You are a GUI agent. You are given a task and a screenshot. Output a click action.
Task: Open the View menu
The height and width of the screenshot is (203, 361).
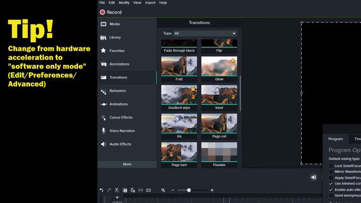pos(137,2)
